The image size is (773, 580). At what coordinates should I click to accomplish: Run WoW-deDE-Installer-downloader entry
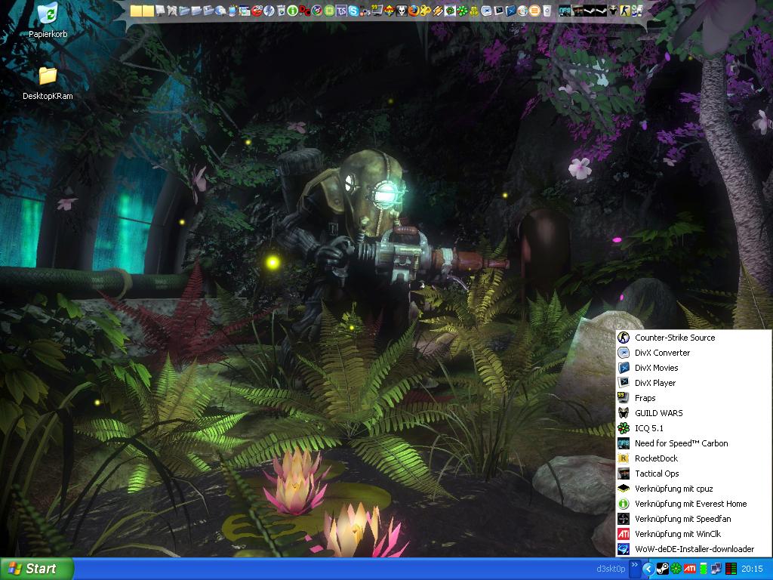693,549
